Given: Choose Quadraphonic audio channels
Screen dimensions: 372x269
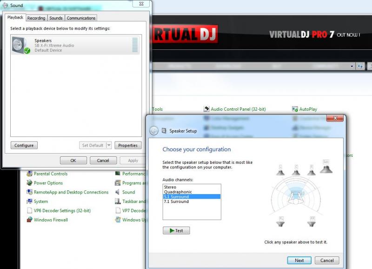Looking at the screenshot, I should (192, 192).
